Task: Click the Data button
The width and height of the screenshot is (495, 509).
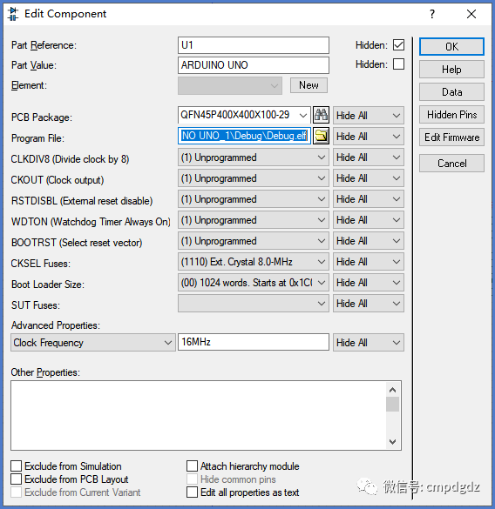Action: 451,92
